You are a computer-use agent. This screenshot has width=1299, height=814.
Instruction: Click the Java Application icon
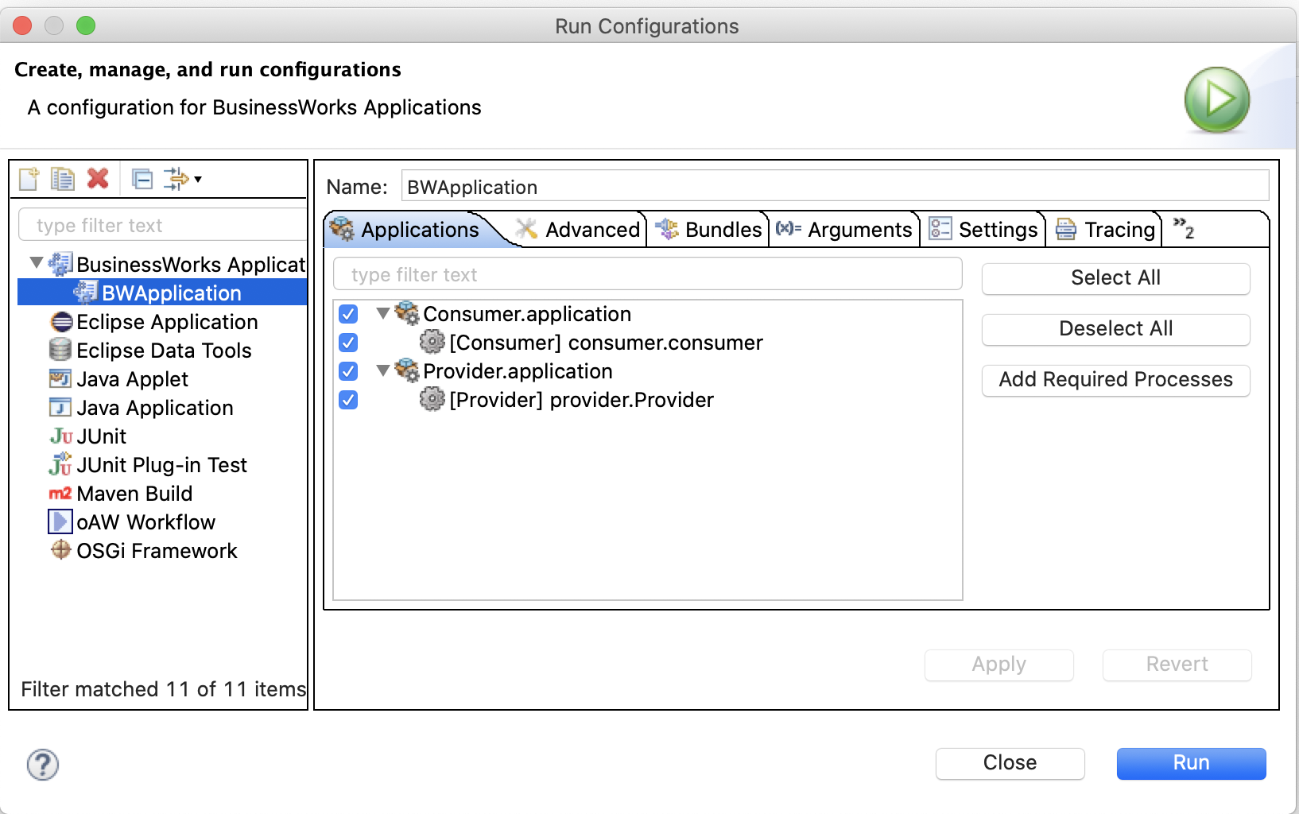pyautogui.click(x=60, y=407)
